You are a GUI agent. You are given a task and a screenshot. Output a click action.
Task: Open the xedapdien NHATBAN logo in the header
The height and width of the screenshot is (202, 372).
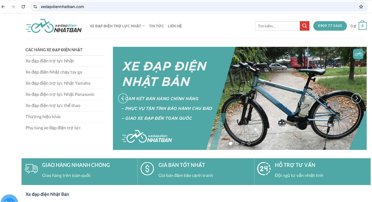click(x=54, y=26)
